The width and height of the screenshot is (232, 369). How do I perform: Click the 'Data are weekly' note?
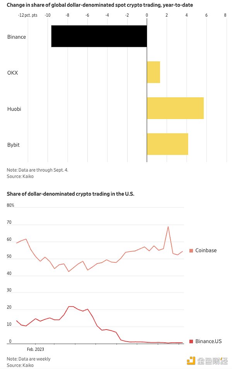tap(29, 359)
